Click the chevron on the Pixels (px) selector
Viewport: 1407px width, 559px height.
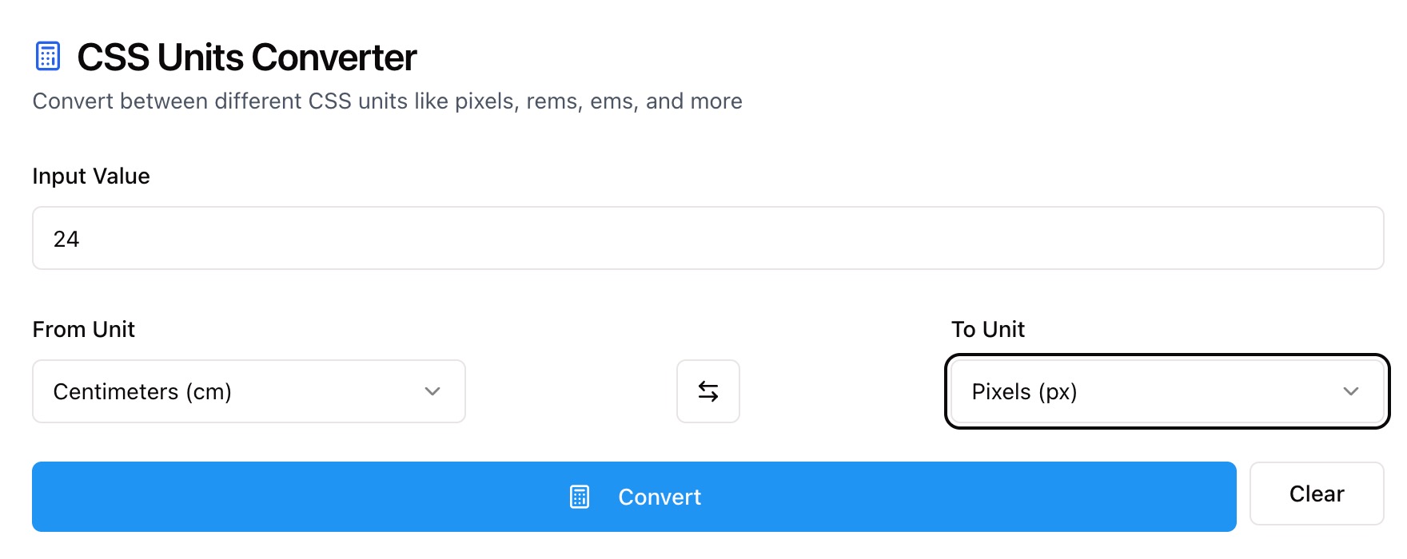click(1351, 391)
